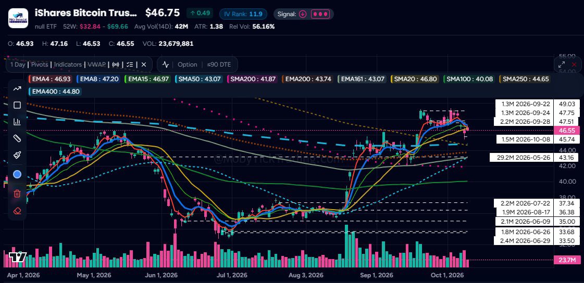584x283 pixels.
Task: Click the 1.8M 2026-06-26 level label
Action: coord(524,232)
